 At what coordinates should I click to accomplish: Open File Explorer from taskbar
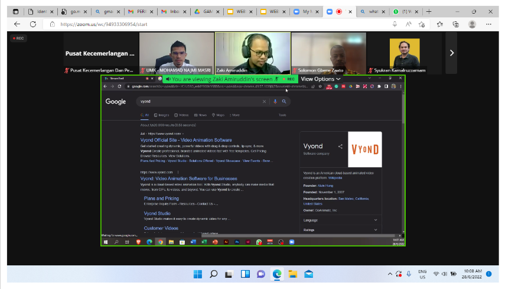[x=293, y=274]
